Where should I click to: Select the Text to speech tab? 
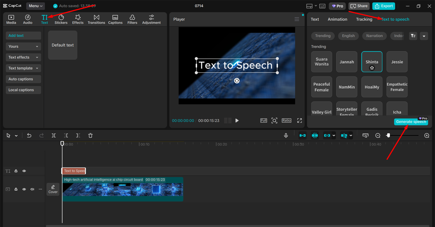(395, 19)
